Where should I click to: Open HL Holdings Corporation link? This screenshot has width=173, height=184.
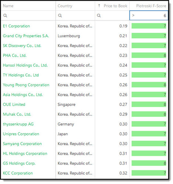click(25, 153)
